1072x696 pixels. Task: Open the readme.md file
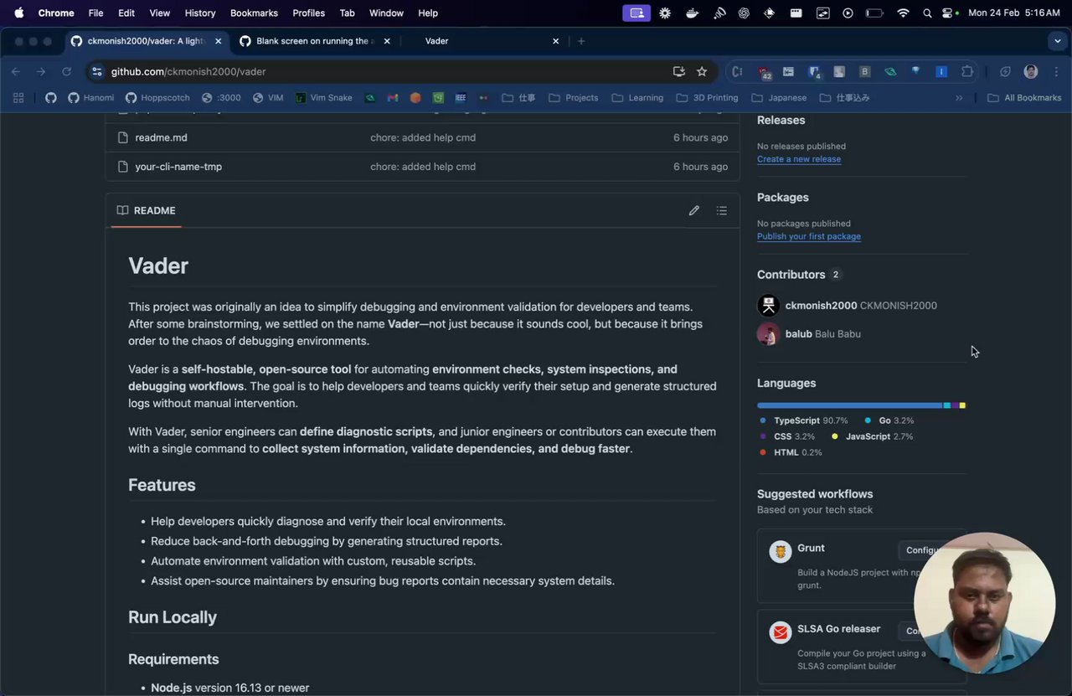[161, 137]
